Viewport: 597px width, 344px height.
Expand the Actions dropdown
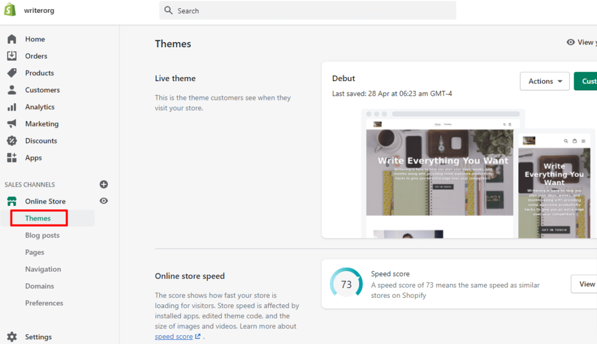(x=544, y=81)
